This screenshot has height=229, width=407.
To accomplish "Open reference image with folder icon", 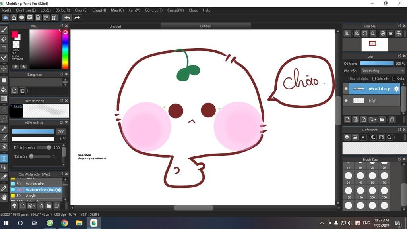I will (x=355, y=137).
